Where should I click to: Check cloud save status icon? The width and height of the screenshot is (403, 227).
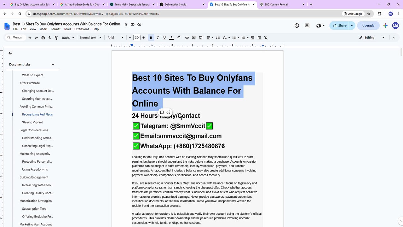click(x=139, y=24)
